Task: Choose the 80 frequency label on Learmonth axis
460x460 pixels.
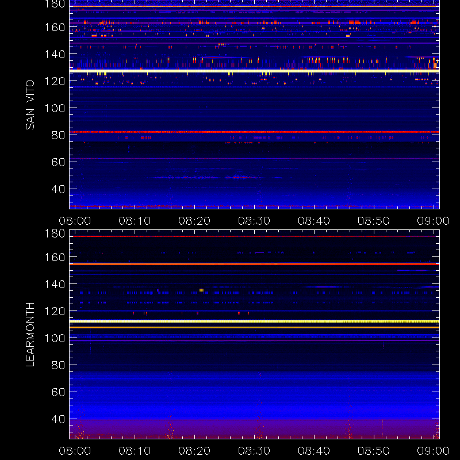Action: (58, 365)
